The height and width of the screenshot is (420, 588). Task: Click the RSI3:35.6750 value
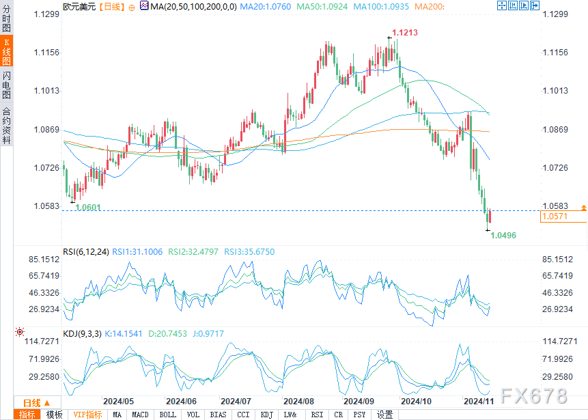coord(249,251)
